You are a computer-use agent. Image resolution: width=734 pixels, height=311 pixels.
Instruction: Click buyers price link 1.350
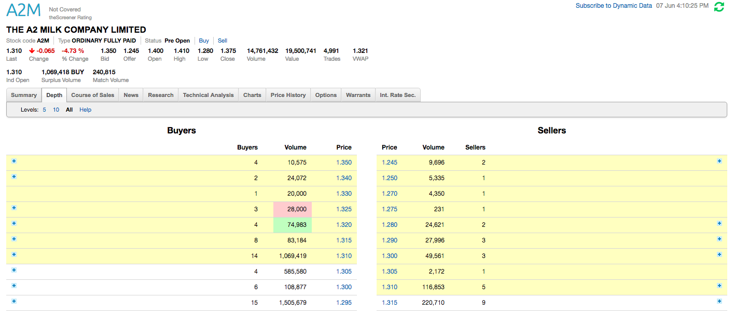point(344,163)
